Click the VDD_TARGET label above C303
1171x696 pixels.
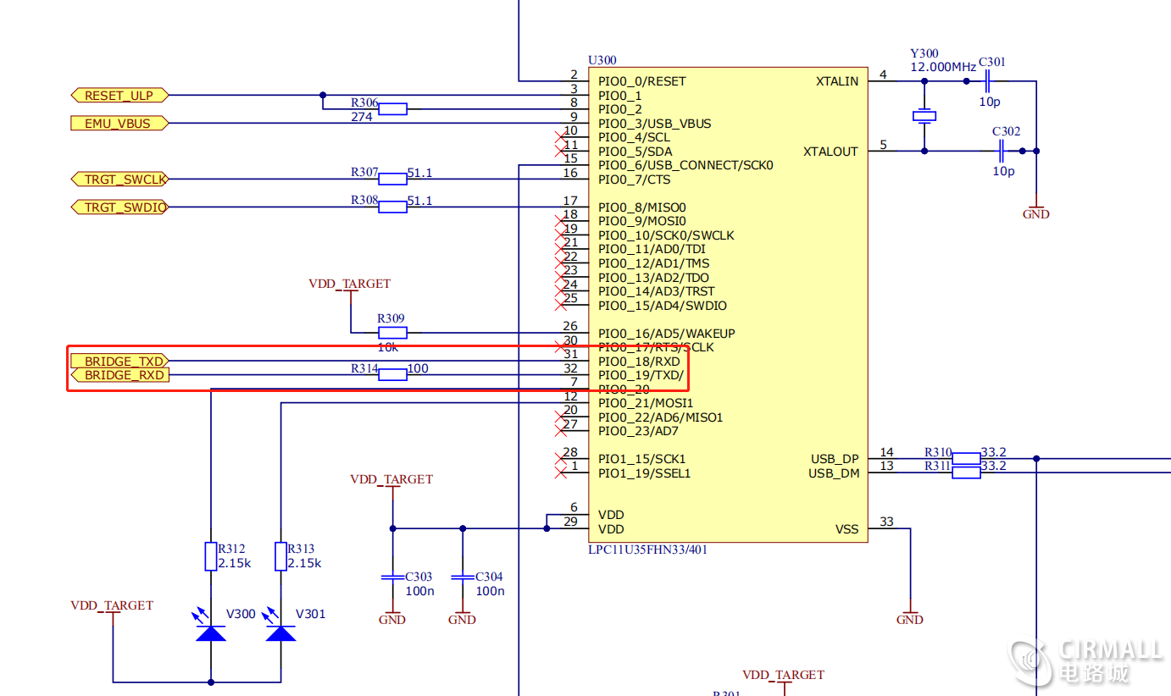click(391, 479)
